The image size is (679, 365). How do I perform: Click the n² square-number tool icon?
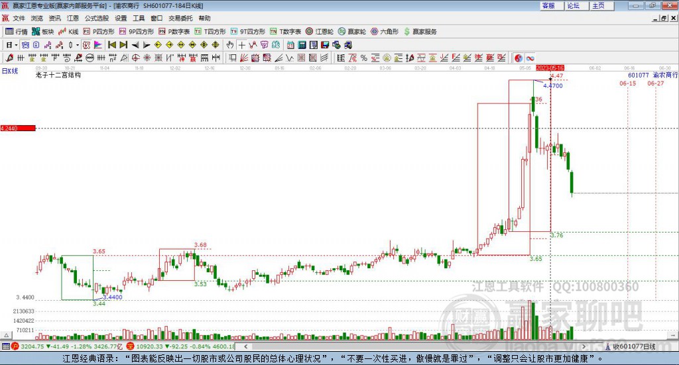point(113,58)
